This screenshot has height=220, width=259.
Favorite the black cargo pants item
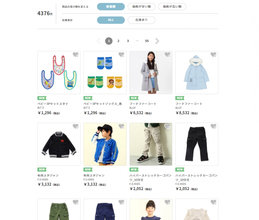pos(213,126)
